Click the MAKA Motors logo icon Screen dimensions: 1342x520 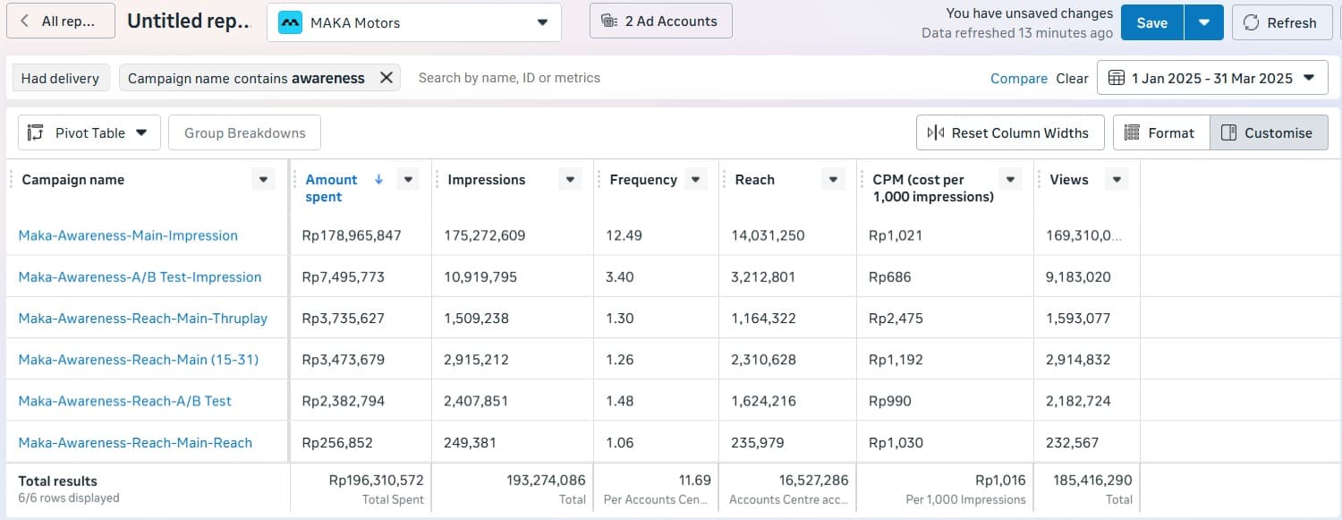coord(290,22)
